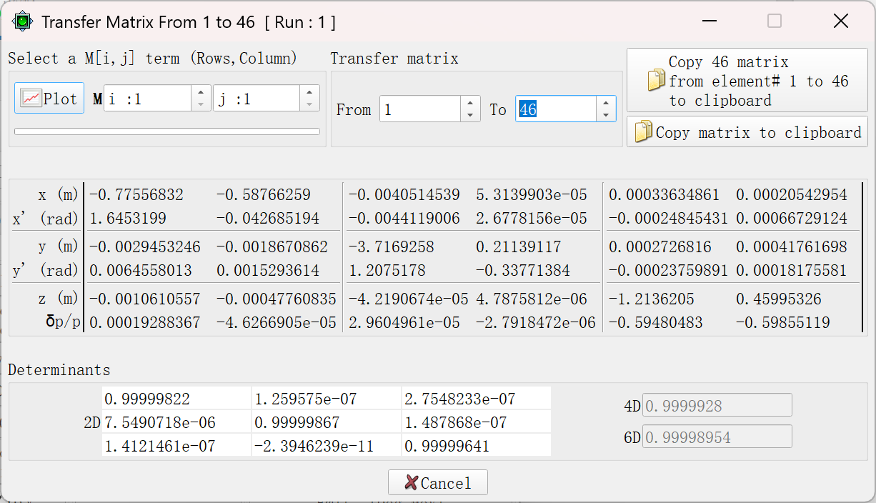The height and width of the screenshot is (503, 876).
Task: Click the chart icon on Plot button
Action: [31, 99]
